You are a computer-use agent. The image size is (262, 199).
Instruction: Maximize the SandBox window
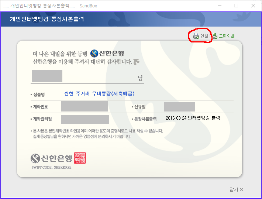coord(236,6)
